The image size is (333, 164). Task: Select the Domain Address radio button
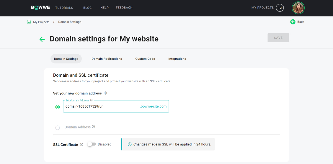tap(58, 128)
